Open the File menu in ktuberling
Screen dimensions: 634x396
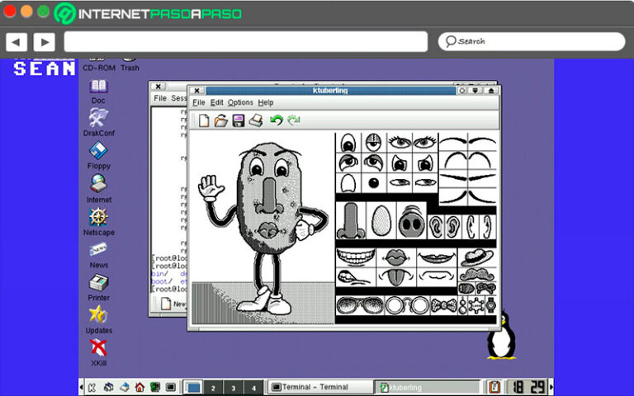click(x=198, y=102)
